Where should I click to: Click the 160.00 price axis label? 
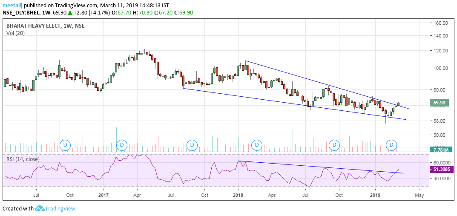[440, 23]
